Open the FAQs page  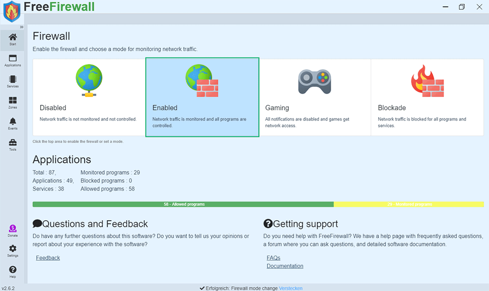(273, 258)
